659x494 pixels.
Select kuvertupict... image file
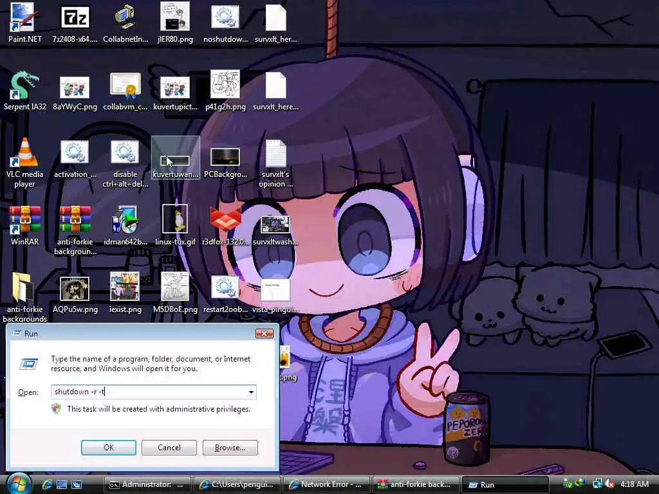point(175,93)
